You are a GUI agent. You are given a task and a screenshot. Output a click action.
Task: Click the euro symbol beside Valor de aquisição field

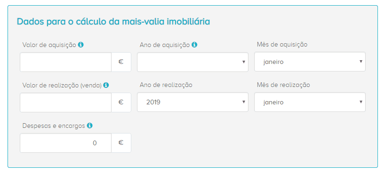pos(121,62)
